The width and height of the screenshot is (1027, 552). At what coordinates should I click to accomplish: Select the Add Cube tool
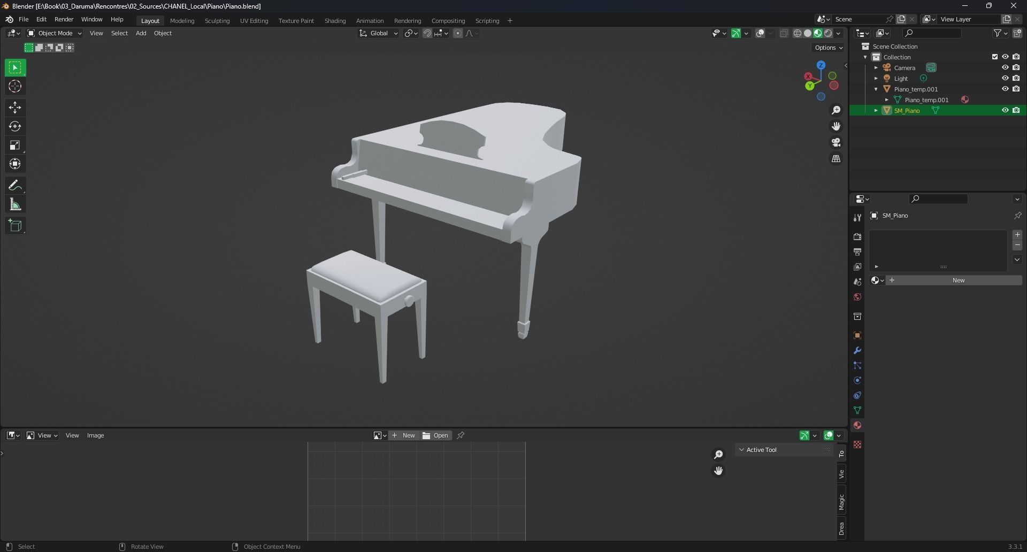(x=14, y=225)
